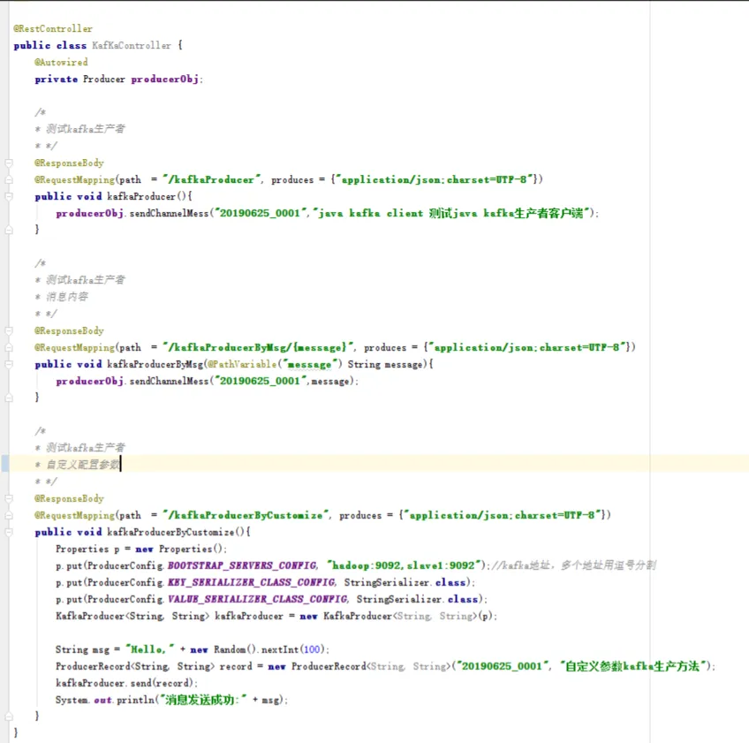Click the "自定义参数kafka生产方法" string
Image resolution: width=749 pixels, height=743 pixels.
(632, 666)
